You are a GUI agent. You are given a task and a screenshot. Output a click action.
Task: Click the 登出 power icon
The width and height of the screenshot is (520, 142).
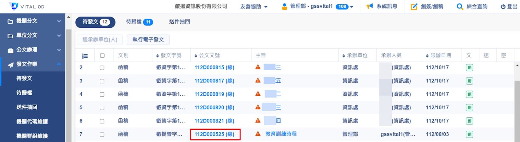click(503, 6)
